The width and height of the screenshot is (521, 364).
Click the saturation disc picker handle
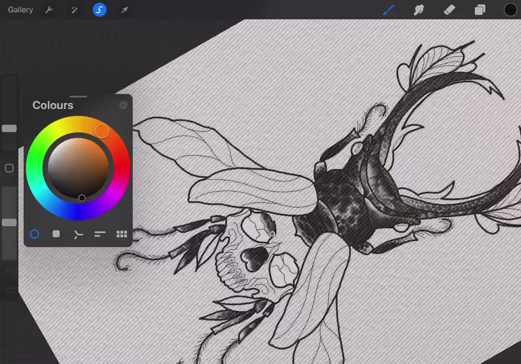point(82,198)
